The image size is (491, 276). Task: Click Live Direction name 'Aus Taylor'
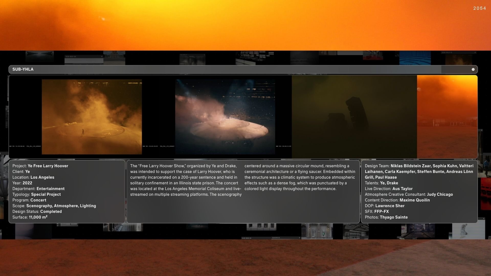(402, 189)
